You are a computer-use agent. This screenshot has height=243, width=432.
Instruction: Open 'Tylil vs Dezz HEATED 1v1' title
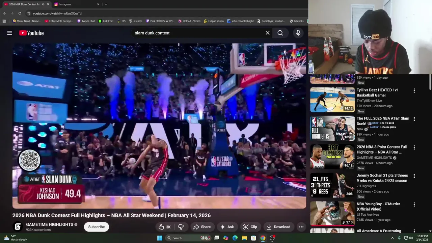(x=378, y=93)
